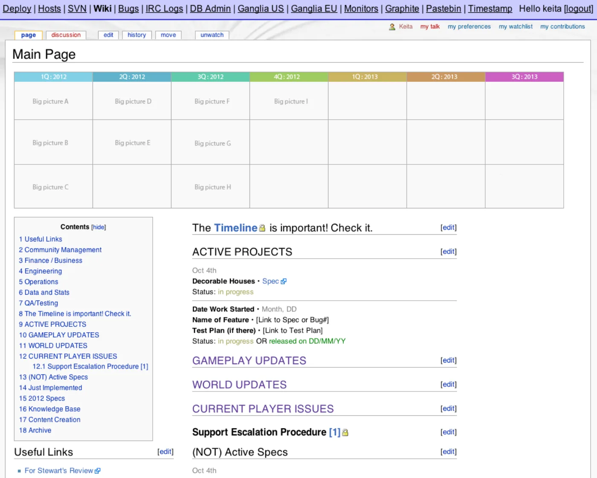Jump to 16 Knowledge Base in contents
Viewport: 597px width, 478px height.
click(x=49, y=409)
